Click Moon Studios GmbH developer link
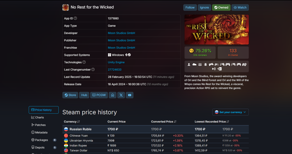This screenshot has height=154, width=292. 121,33
